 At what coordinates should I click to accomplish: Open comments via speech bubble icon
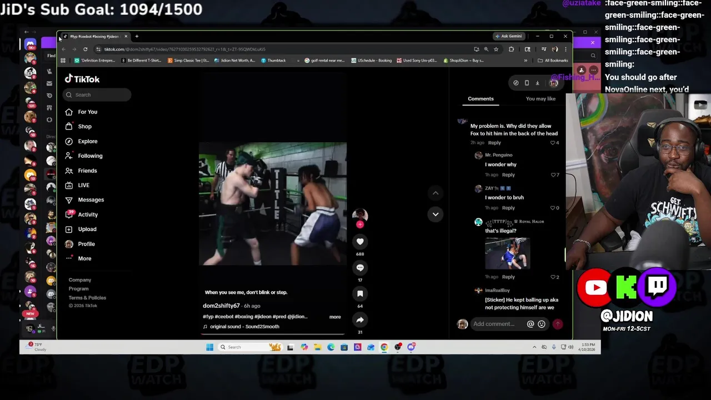[360, 268]
